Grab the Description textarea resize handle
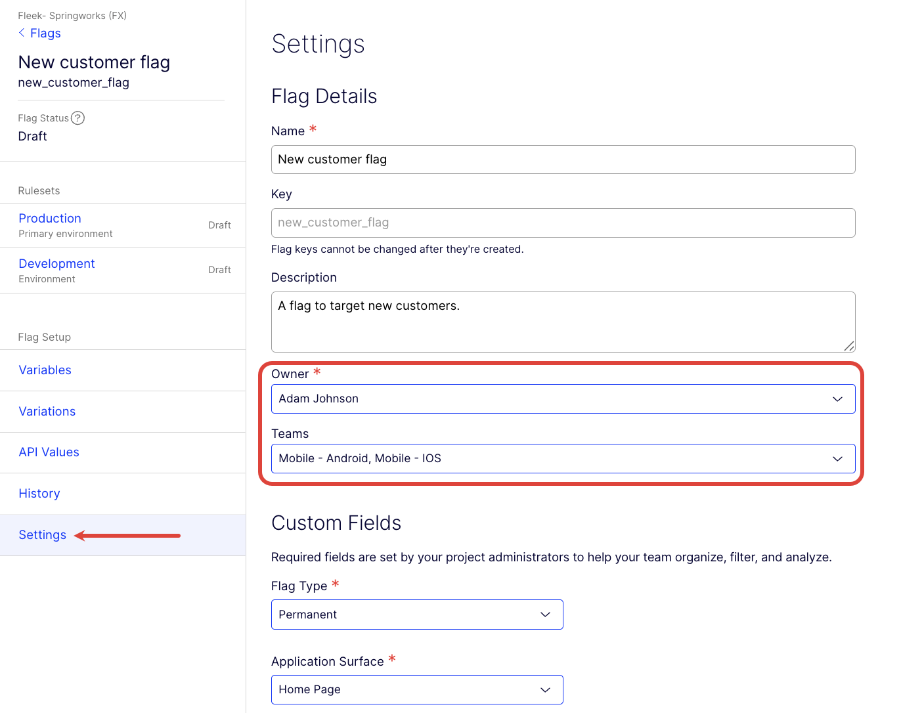Viewport: 901px width, 713px height. 848,346
